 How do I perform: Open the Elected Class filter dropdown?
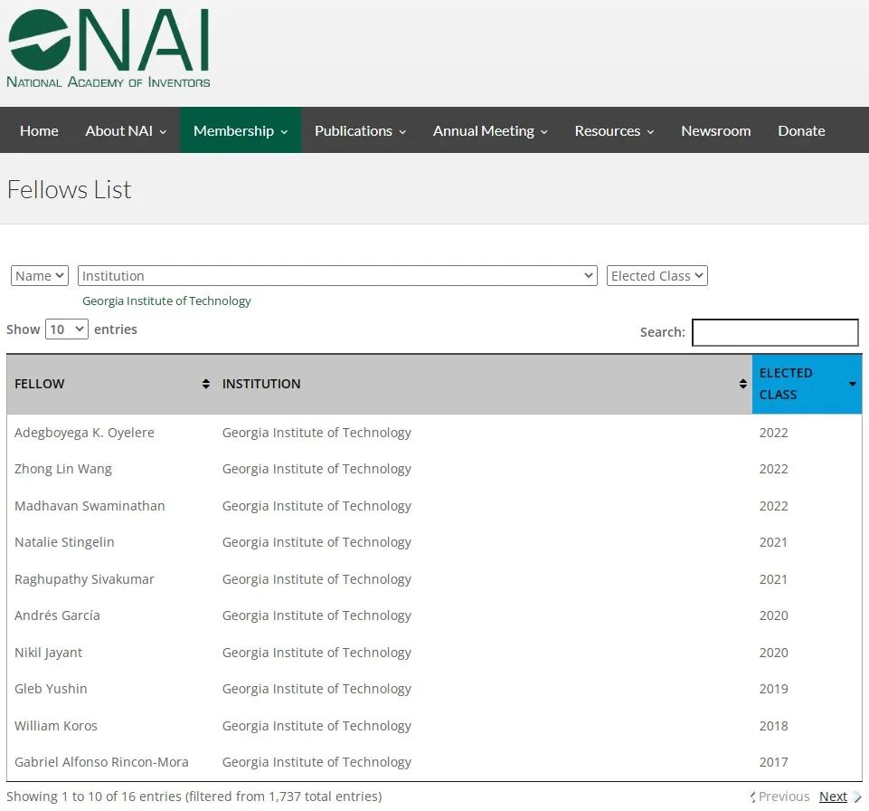[x=656, y=276]
